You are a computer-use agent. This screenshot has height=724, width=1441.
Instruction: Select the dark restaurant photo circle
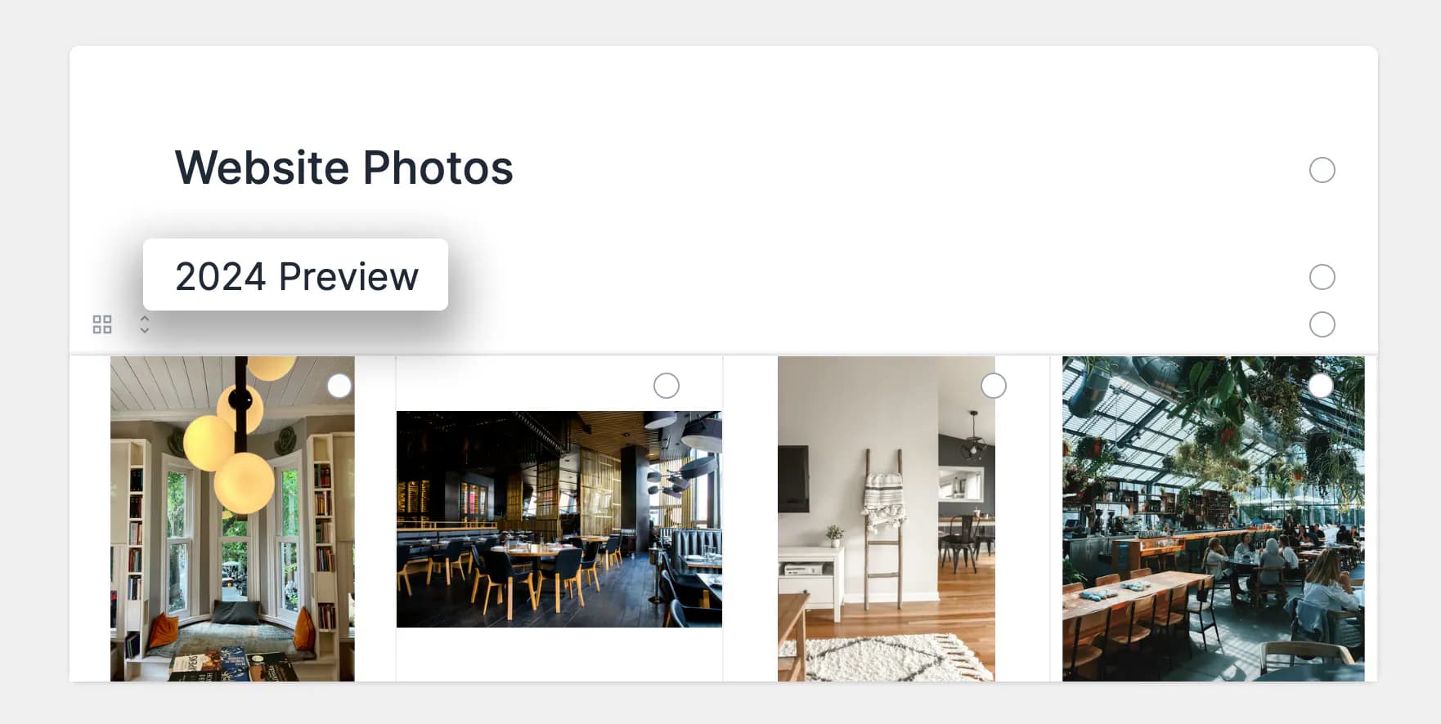(667, 386)
